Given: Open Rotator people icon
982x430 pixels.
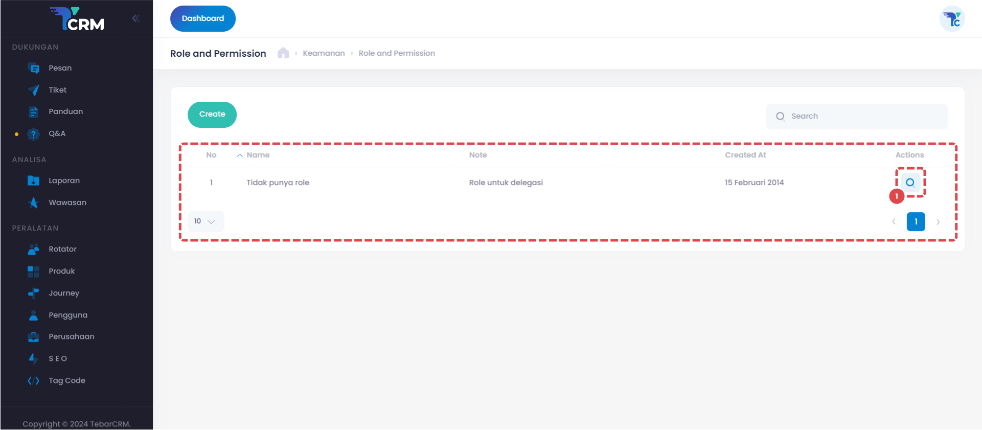Looking at the screenshot, I should tap(34, 250).
